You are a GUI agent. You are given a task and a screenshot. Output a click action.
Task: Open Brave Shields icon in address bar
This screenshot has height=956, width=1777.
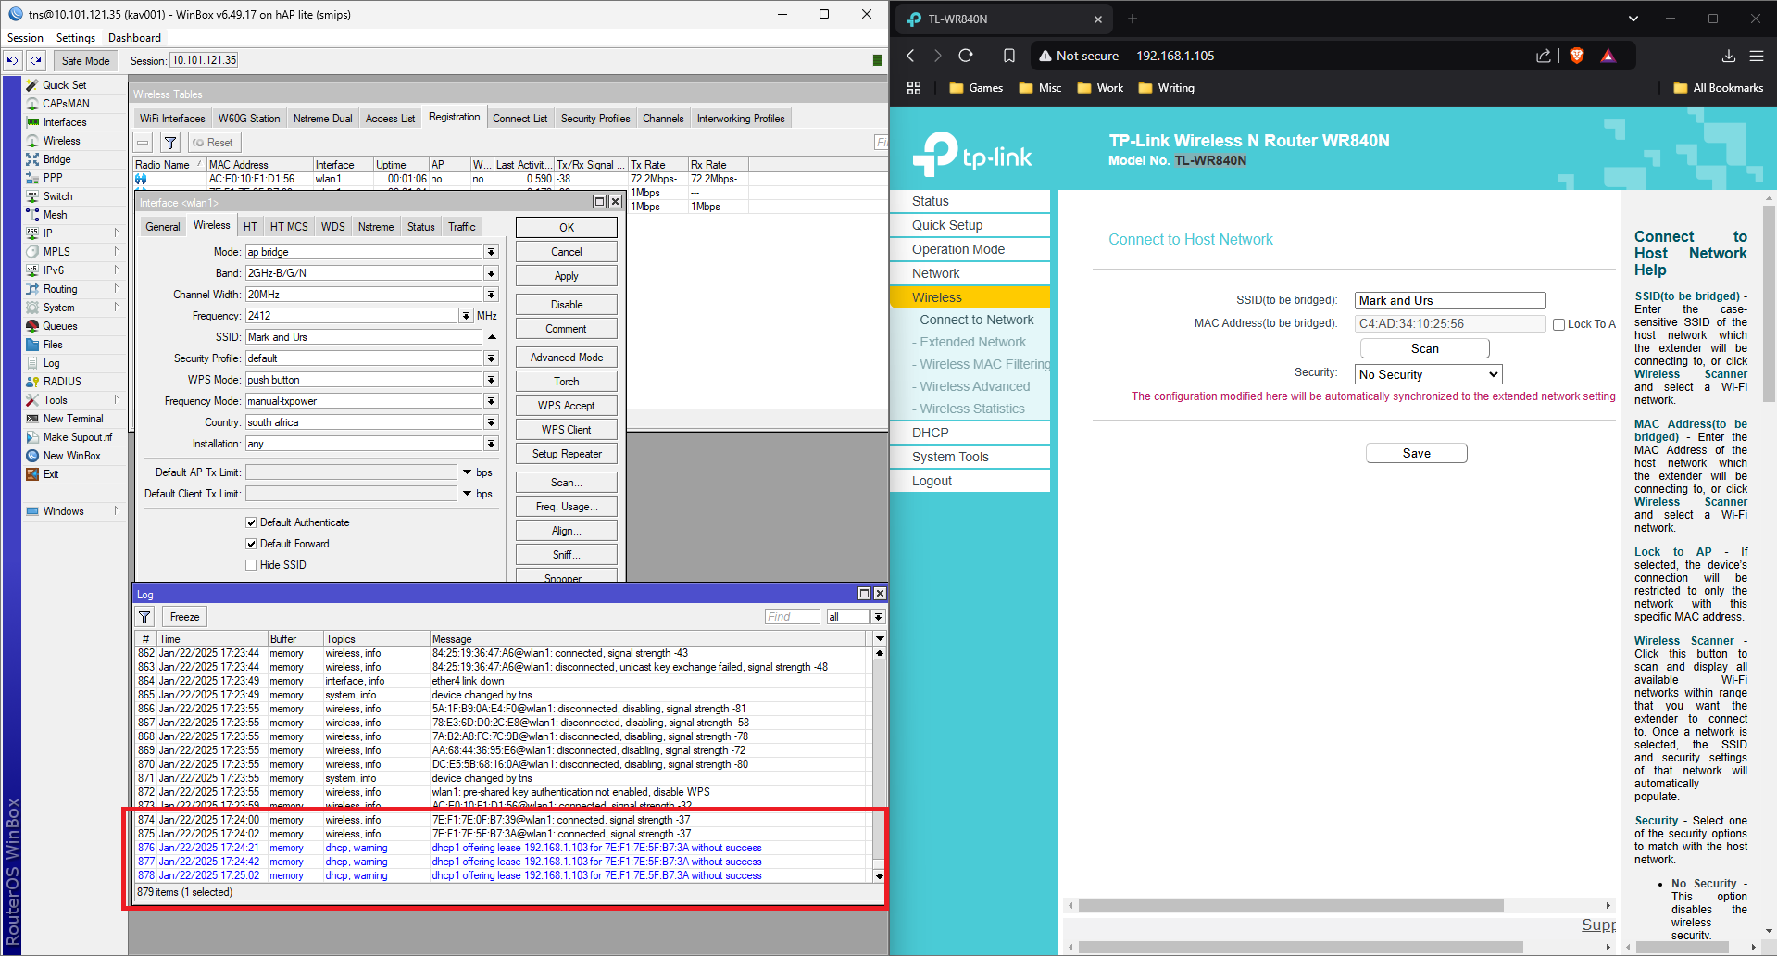(1577, 56)
